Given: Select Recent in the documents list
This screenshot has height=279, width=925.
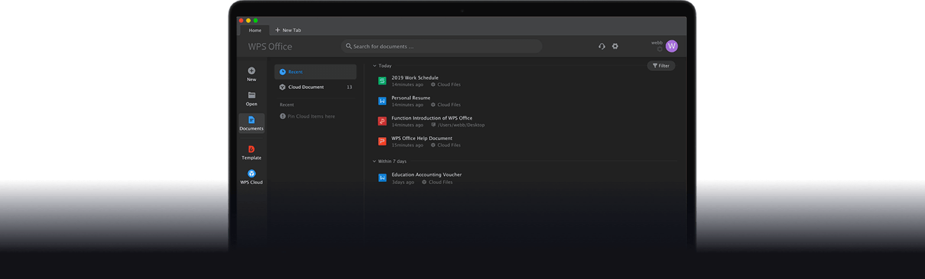Looking at the screenshot, I should pyautogui.click(x=316, y=72).
